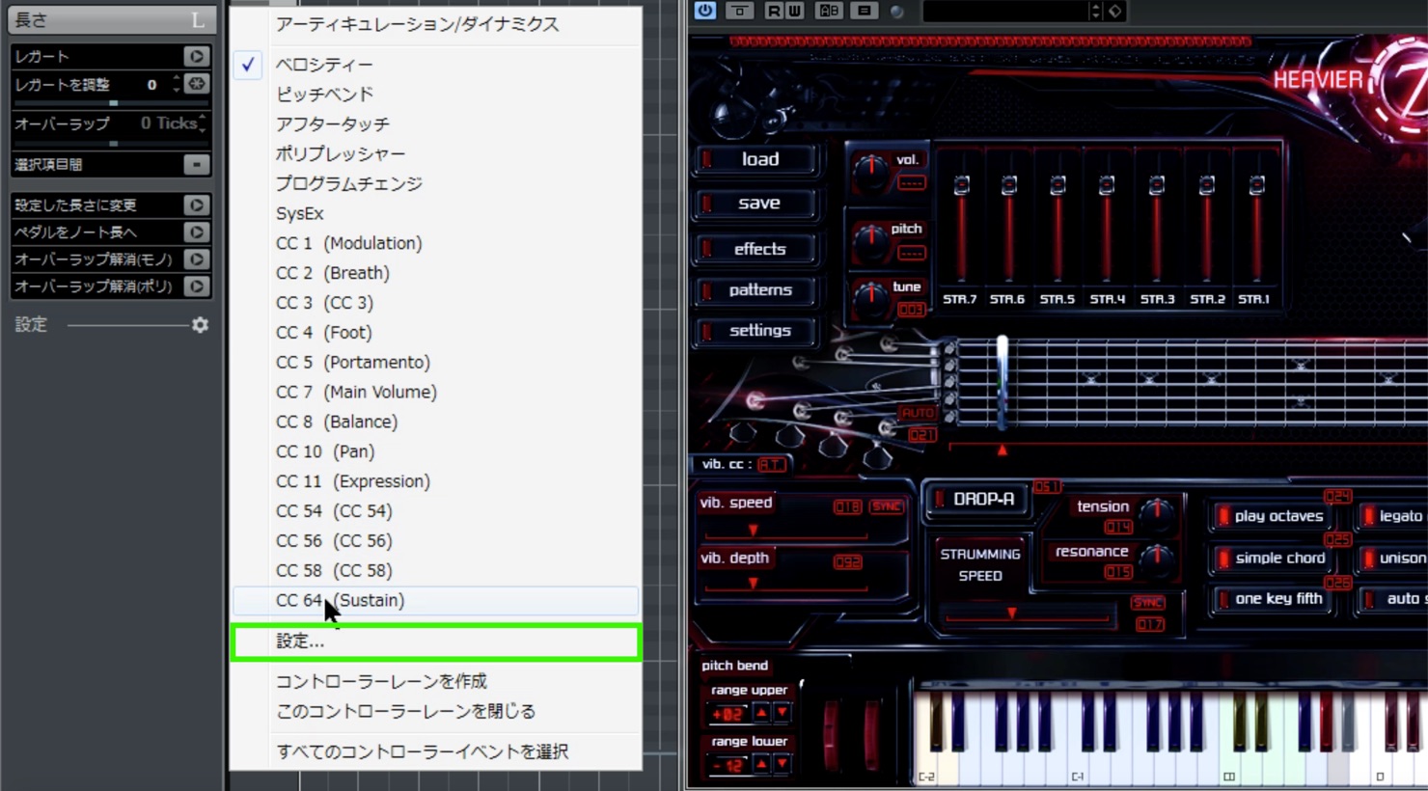Run オーバーラップ解消(ポリ) play icon
The height and width of the screenshot is (791, 1428).
pos(196,286)
